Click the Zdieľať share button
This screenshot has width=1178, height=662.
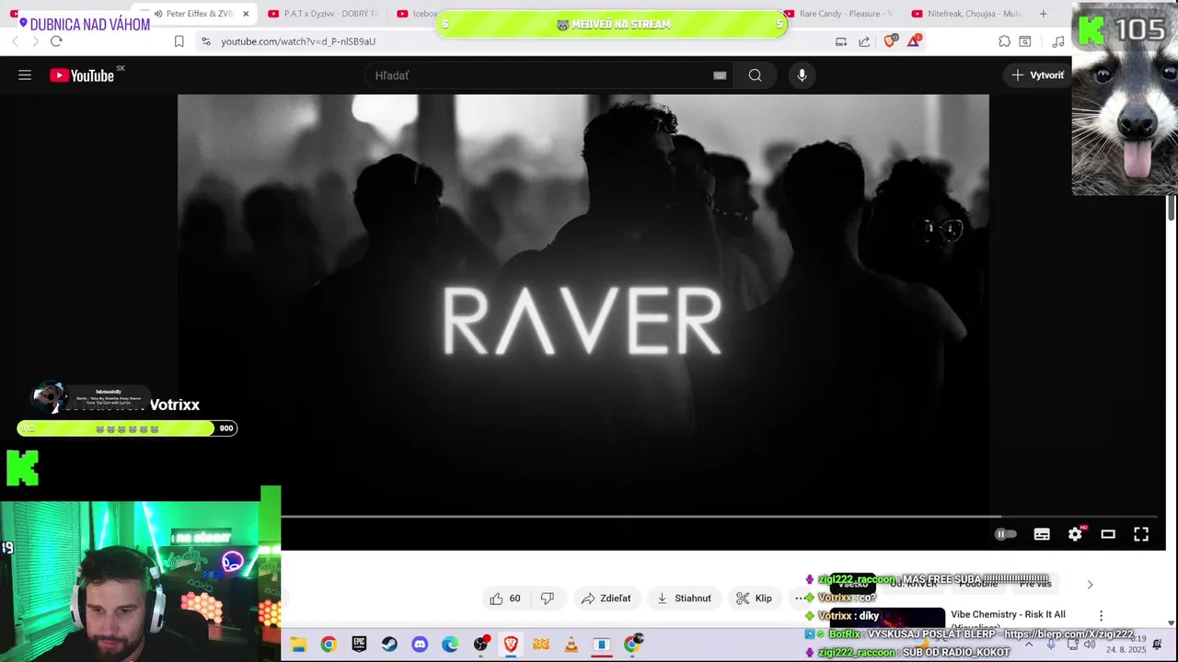(x=606, y=599)
